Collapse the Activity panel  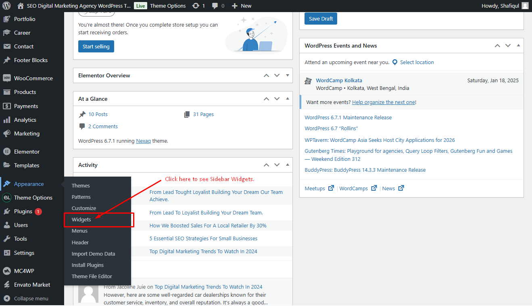click(x=288, y=165)
